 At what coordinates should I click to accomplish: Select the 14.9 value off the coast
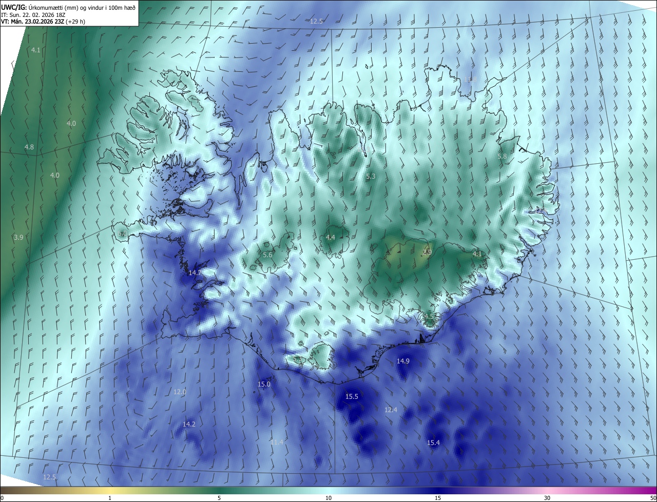tap(403, 361)
